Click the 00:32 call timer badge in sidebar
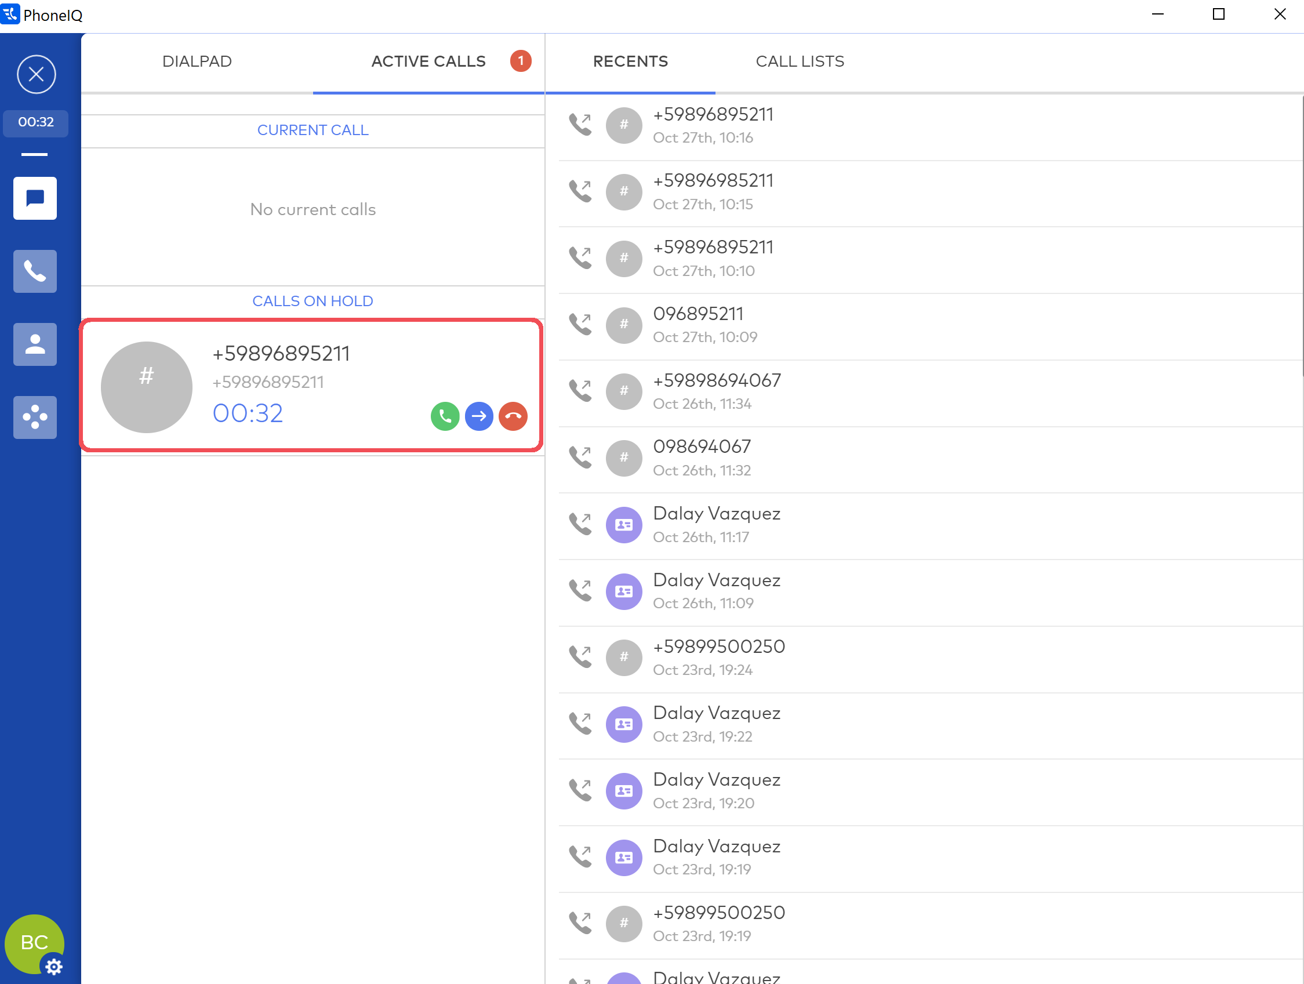The image size is (1304, 984). [35, 122]
